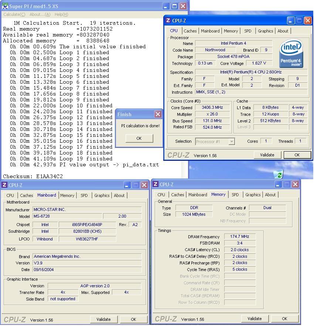Click the Specification field Intel(R) Pentium(R) 4 CPU 2.60GHz
Image resolution: width=314 pixels, height=326 pixels.
tap(251, 72)
